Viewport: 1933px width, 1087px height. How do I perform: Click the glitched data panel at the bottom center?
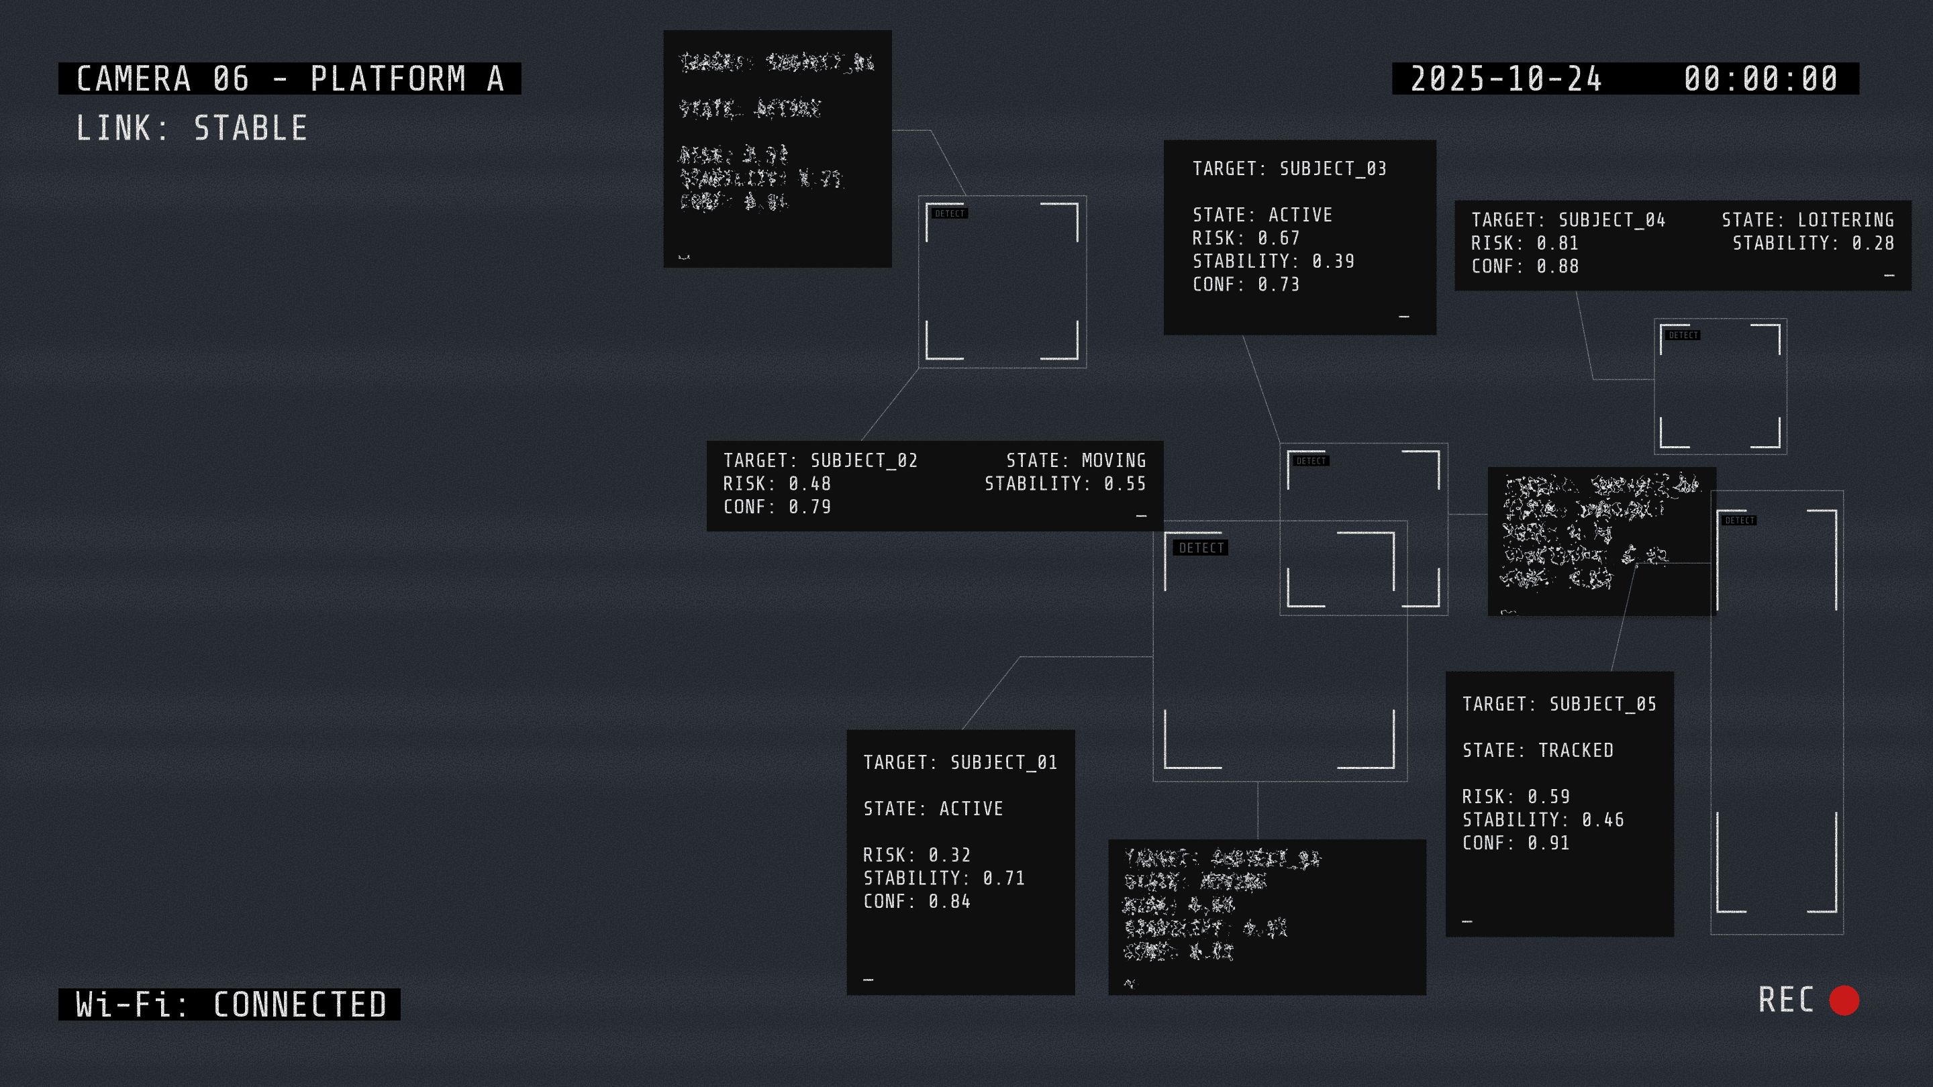coord(1267,917)
